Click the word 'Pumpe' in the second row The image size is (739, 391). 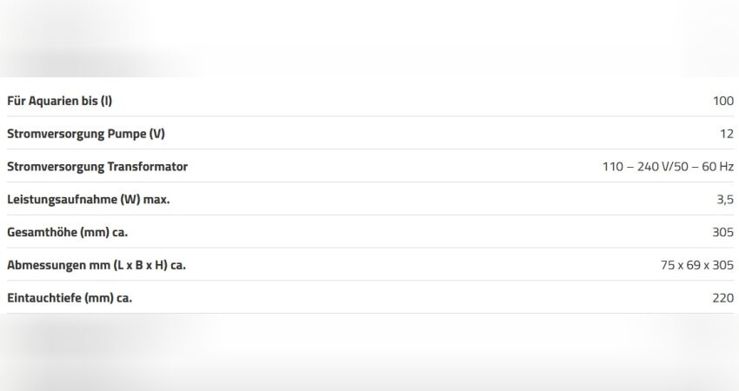127,134
